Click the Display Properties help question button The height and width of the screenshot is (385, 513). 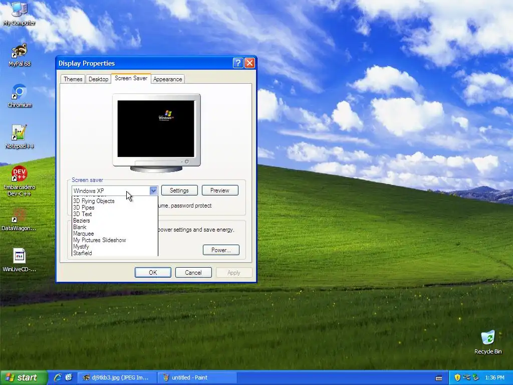(238, 63)
